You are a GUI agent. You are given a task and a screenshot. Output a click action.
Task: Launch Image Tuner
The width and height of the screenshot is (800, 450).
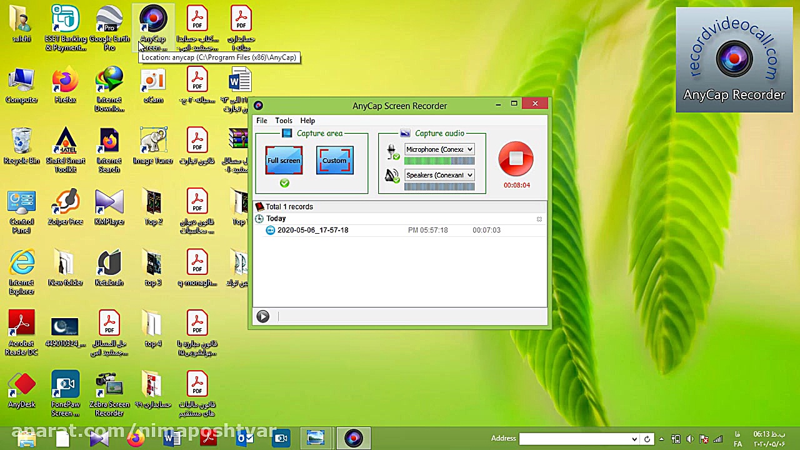click(x=153, y=146)
